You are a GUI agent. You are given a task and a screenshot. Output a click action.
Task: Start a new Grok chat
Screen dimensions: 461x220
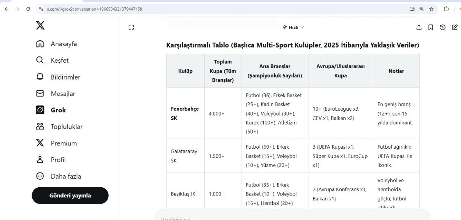tap(454, 27)
